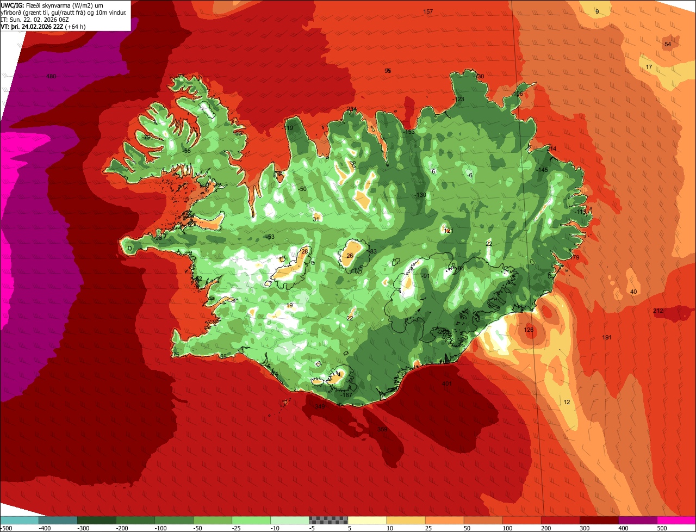Pick the -25 to -10 bright green swatch
The width and height of the screenshot is (696, 532).
tap(251, 520)
